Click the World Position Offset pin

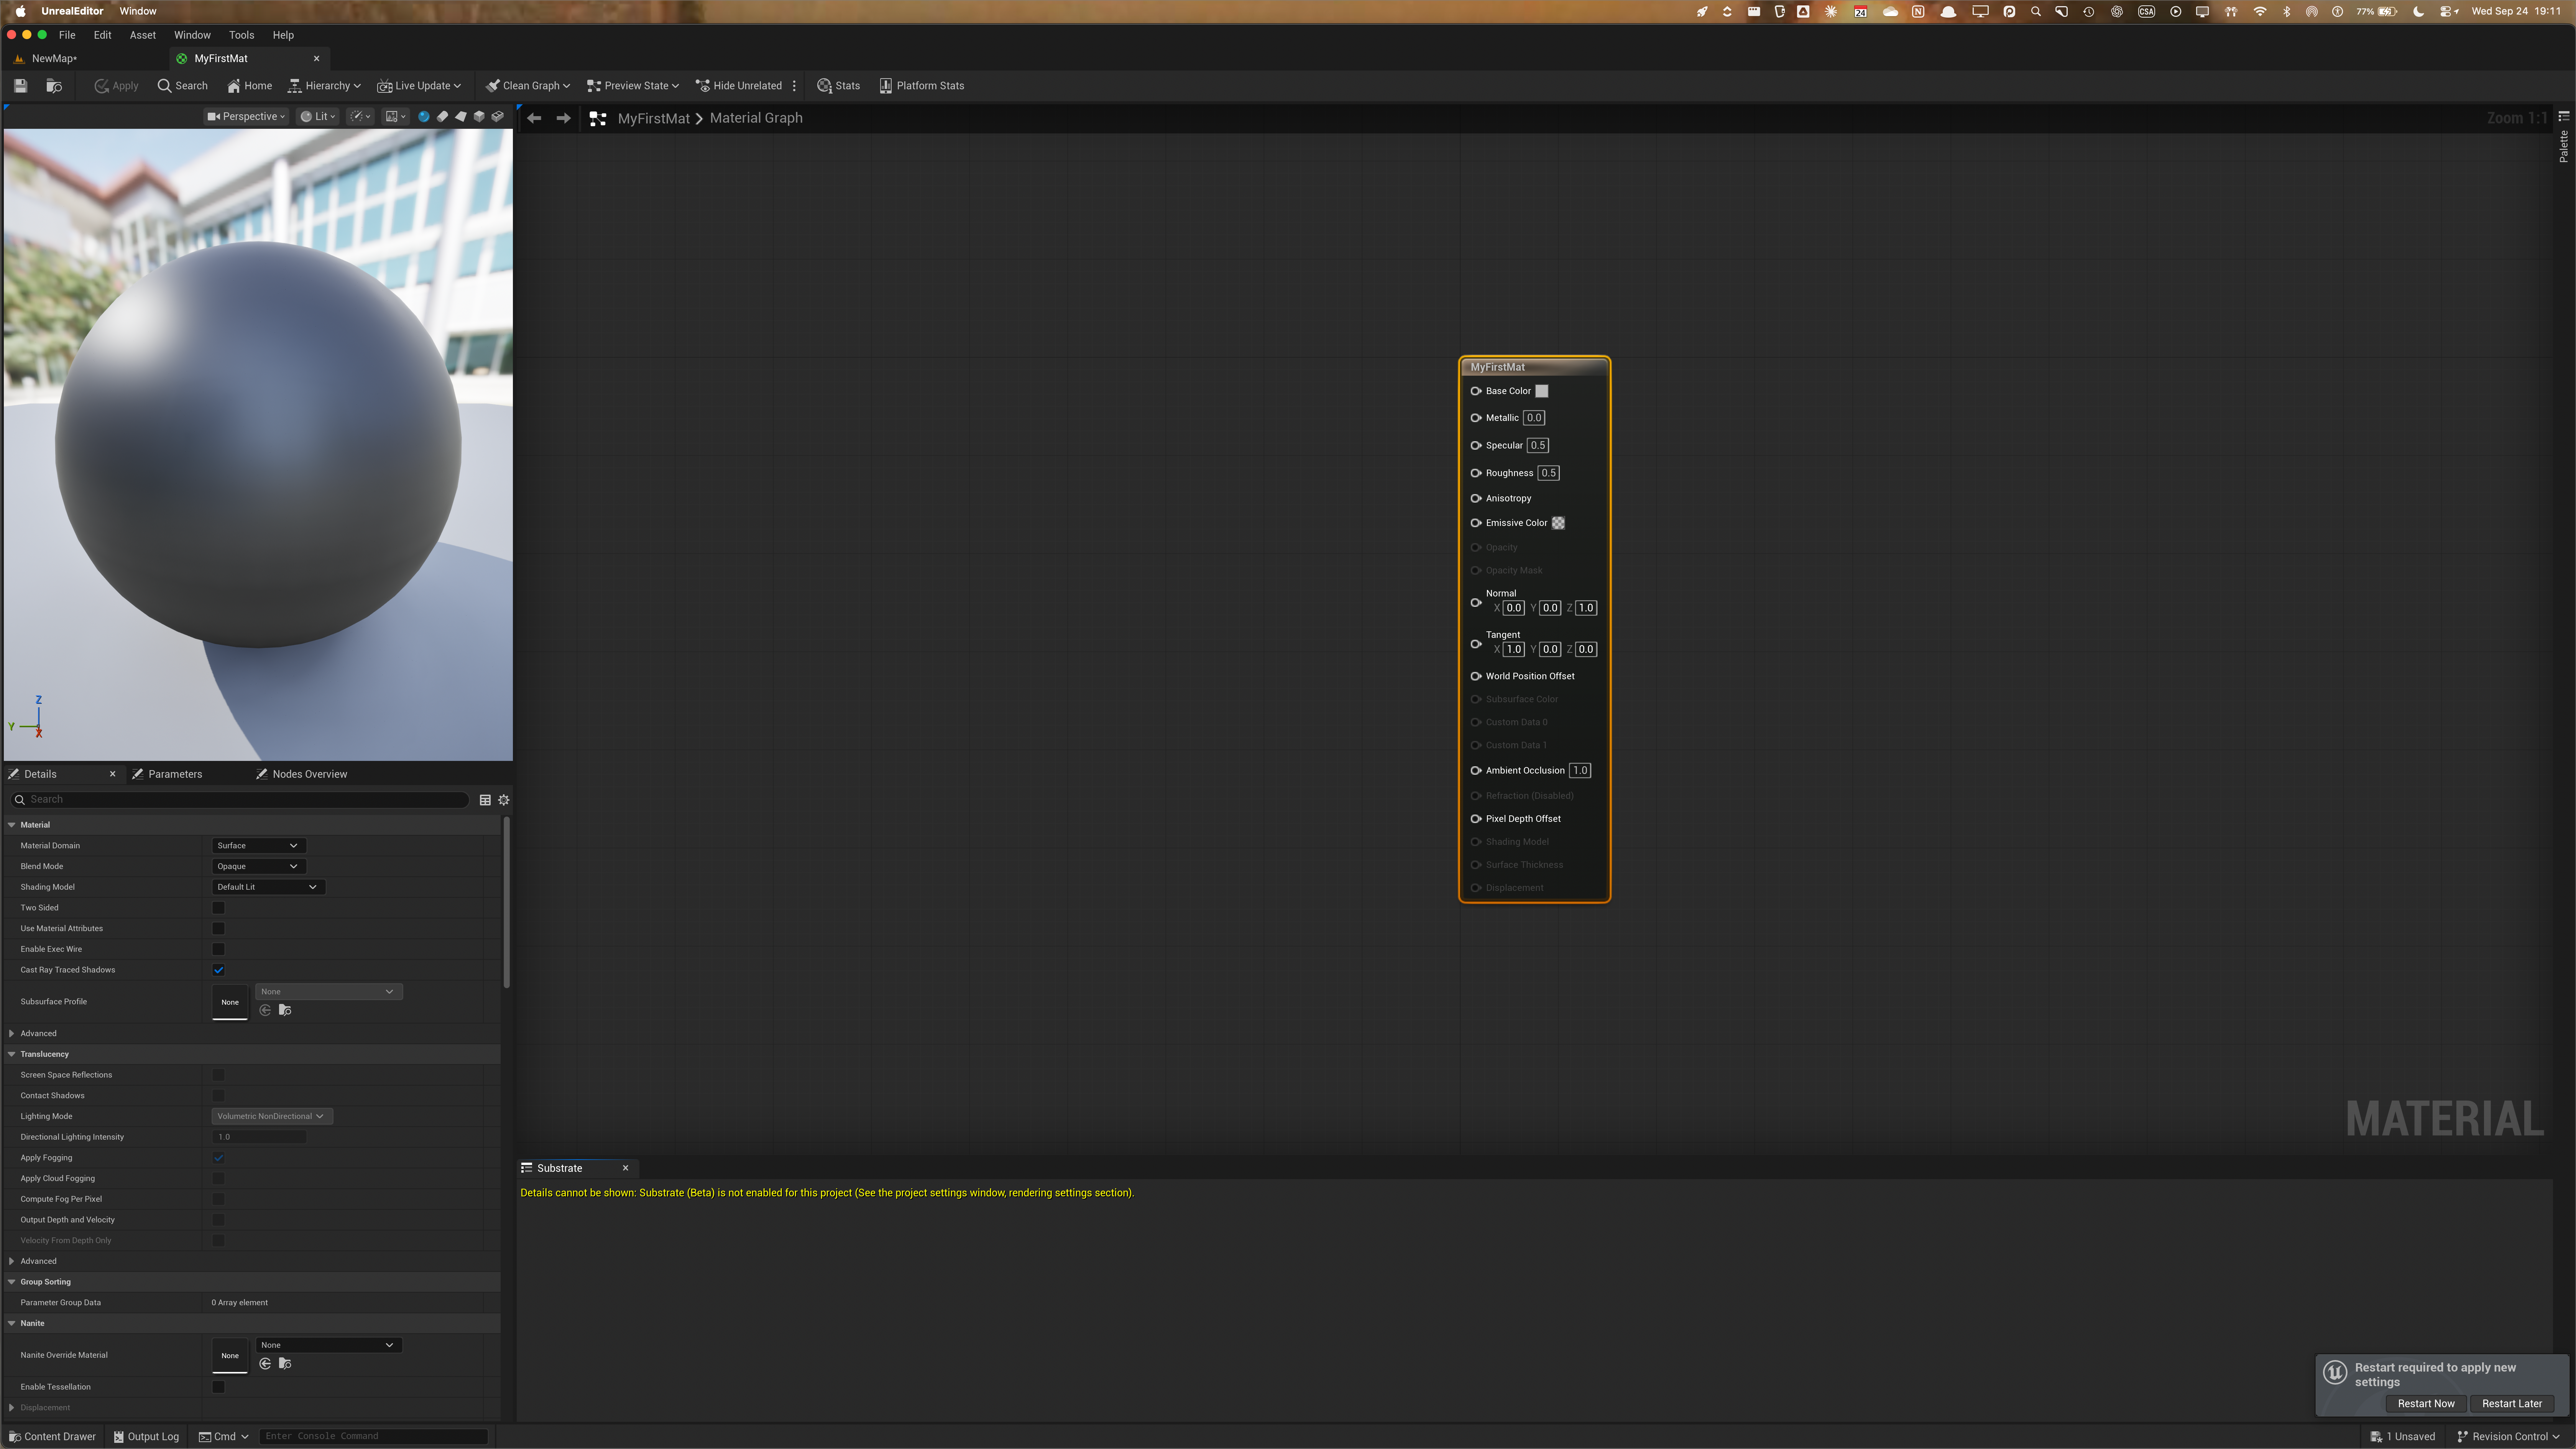(1476, 676)
